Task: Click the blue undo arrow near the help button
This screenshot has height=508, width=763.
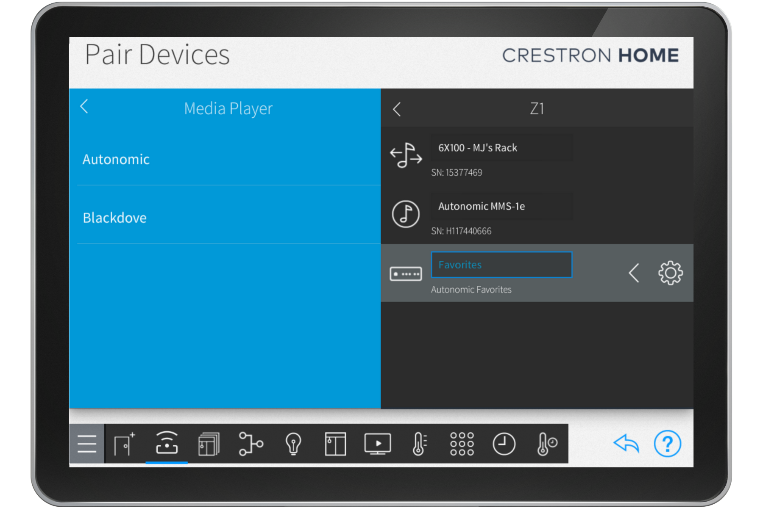Action: tap(625, 444)
